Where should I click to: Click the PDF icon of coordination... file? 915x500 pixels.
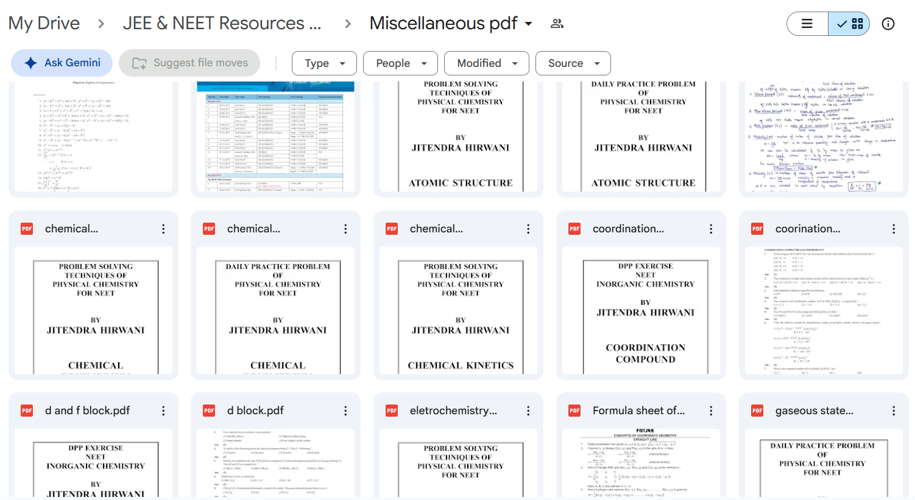coord(574,229)
